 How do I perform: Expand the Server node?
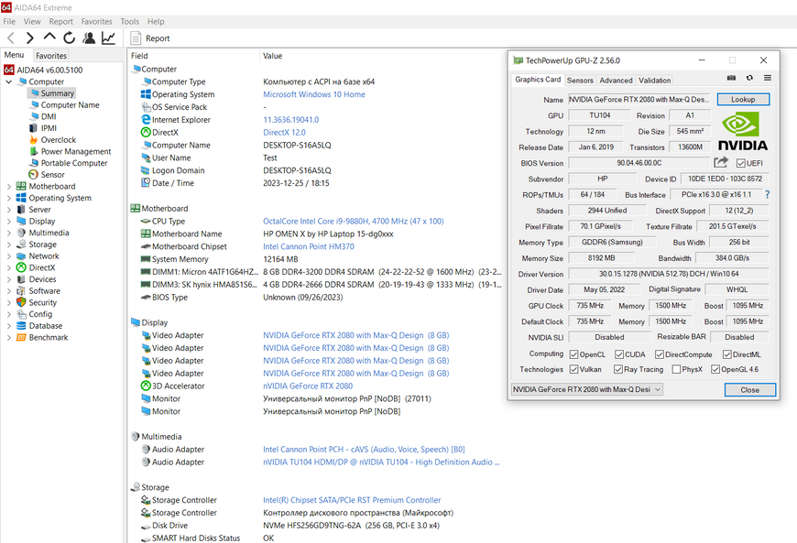click(8, 210)
